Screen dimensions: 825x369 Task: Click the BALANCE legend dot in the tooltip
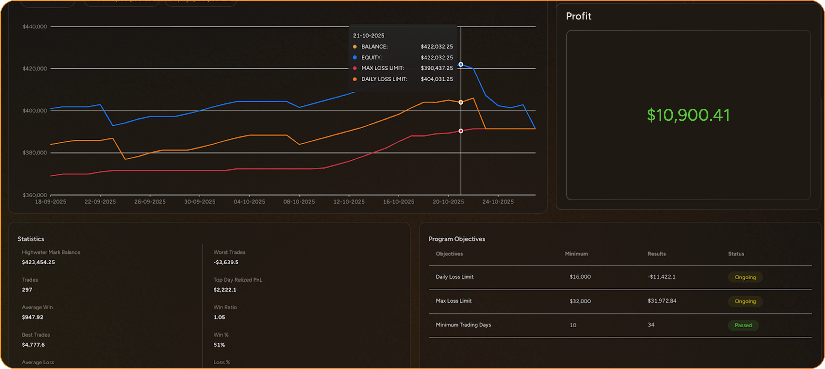point(355,47)
